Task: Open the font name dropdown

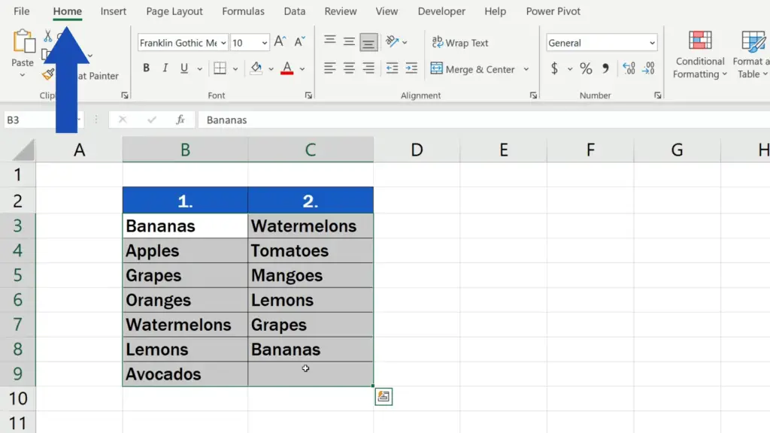Action: pyautogui.click(x=225, y=42)
